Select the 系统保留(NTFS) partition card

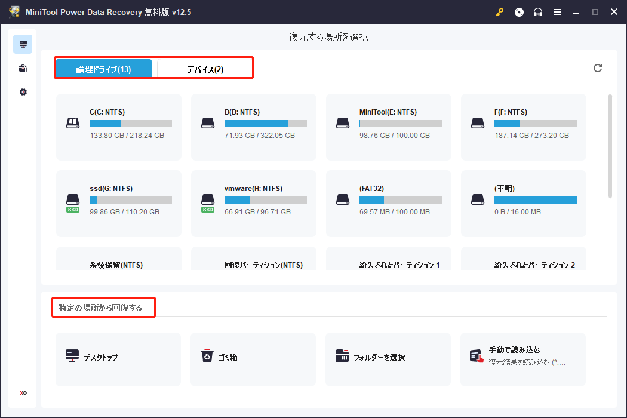[x=119, y=259]
